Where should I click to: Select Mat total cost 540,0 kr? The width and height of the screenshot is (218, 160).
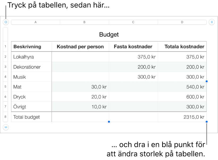182,87
